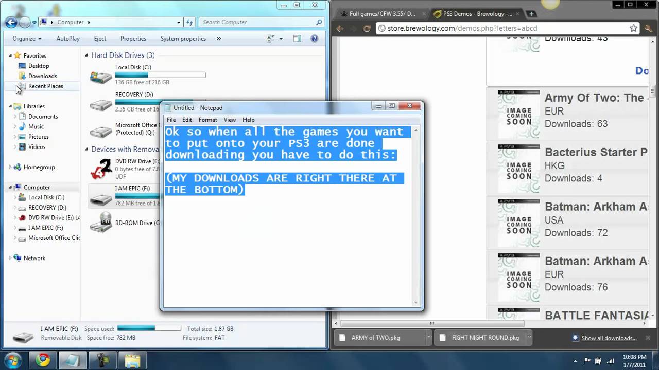Click the Explorer Back navigation arrow
This screenshot has height=370, width=659.
(x=11, y=22)
